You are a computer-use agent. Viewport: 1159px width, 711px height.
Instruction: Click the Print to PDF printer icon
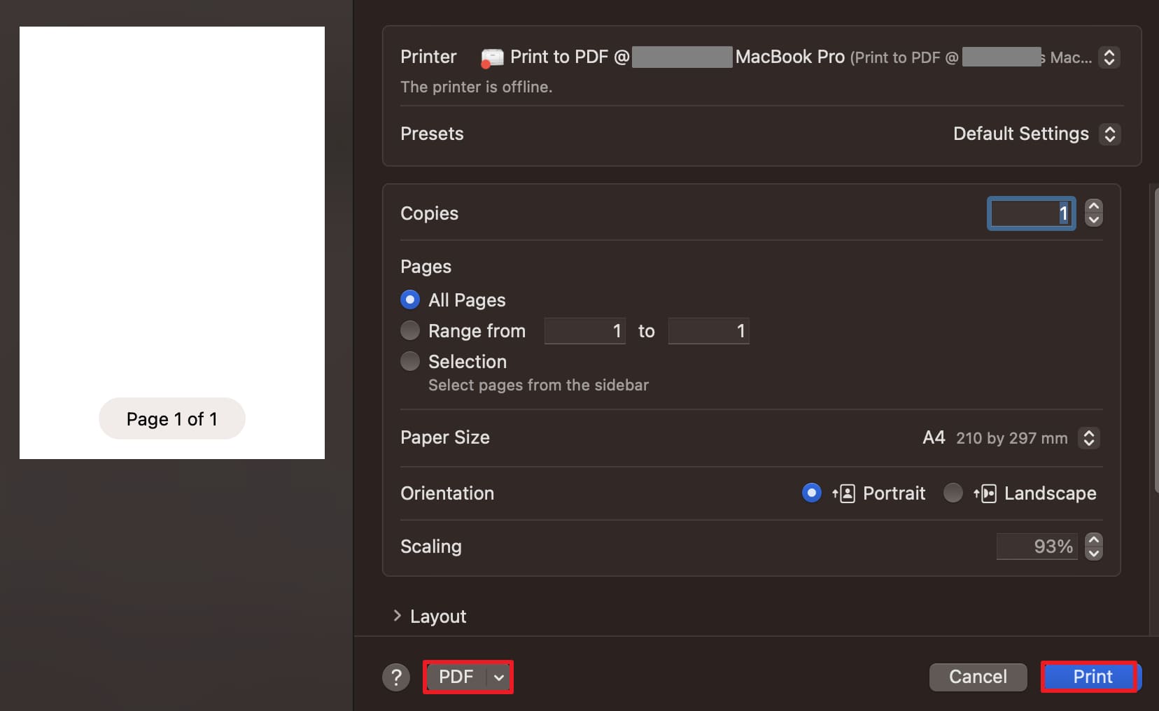492,57
